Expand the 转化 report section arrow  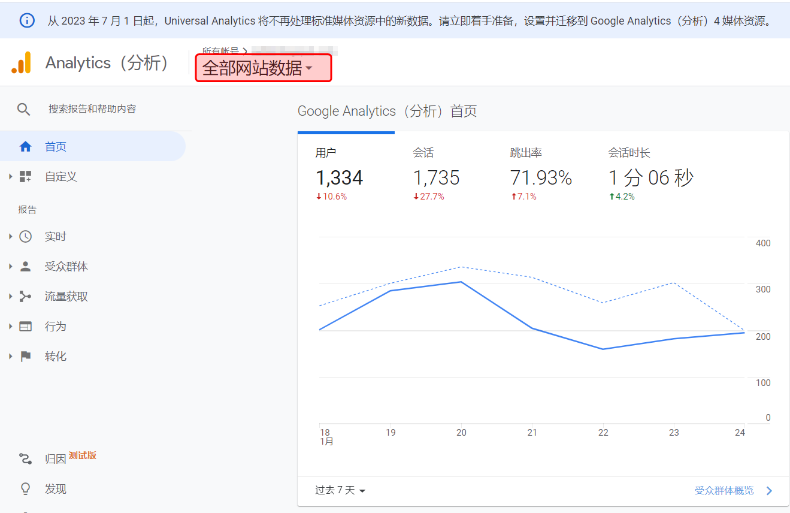[10, 357]
